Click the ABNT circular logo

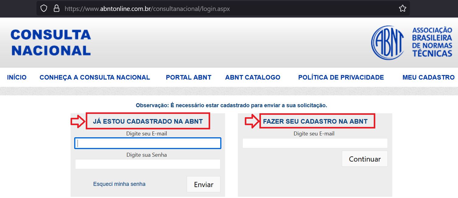pos(388,43)
